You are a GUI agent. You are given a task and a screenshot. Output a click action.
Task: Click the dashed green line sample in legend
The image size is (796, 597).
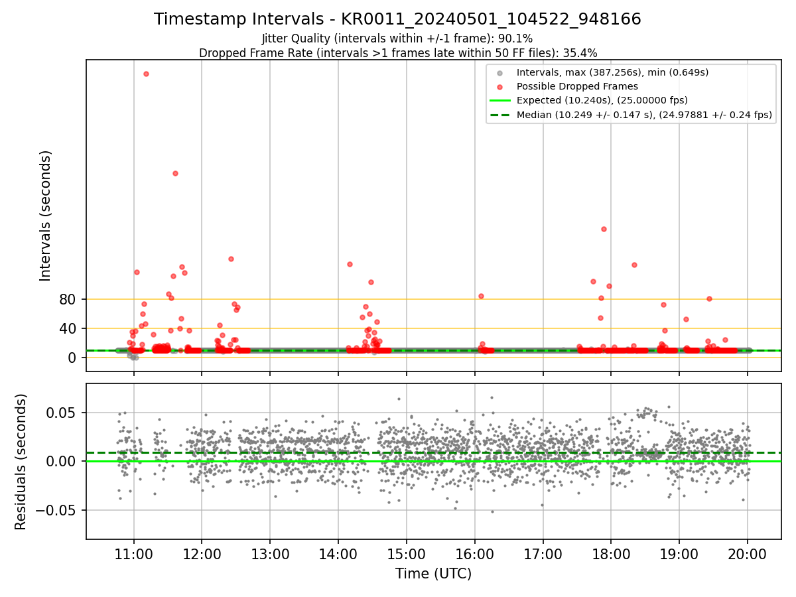500,115
